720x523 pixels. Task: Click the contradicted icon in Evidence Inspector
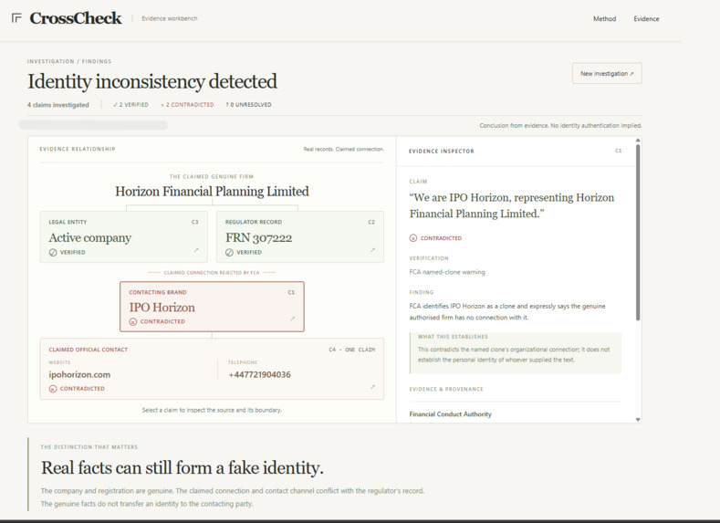coord(413,238)
